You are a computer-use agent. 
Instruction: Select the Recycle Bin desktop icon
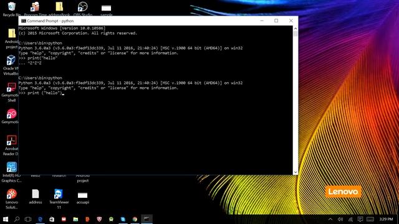pos(11,9)
